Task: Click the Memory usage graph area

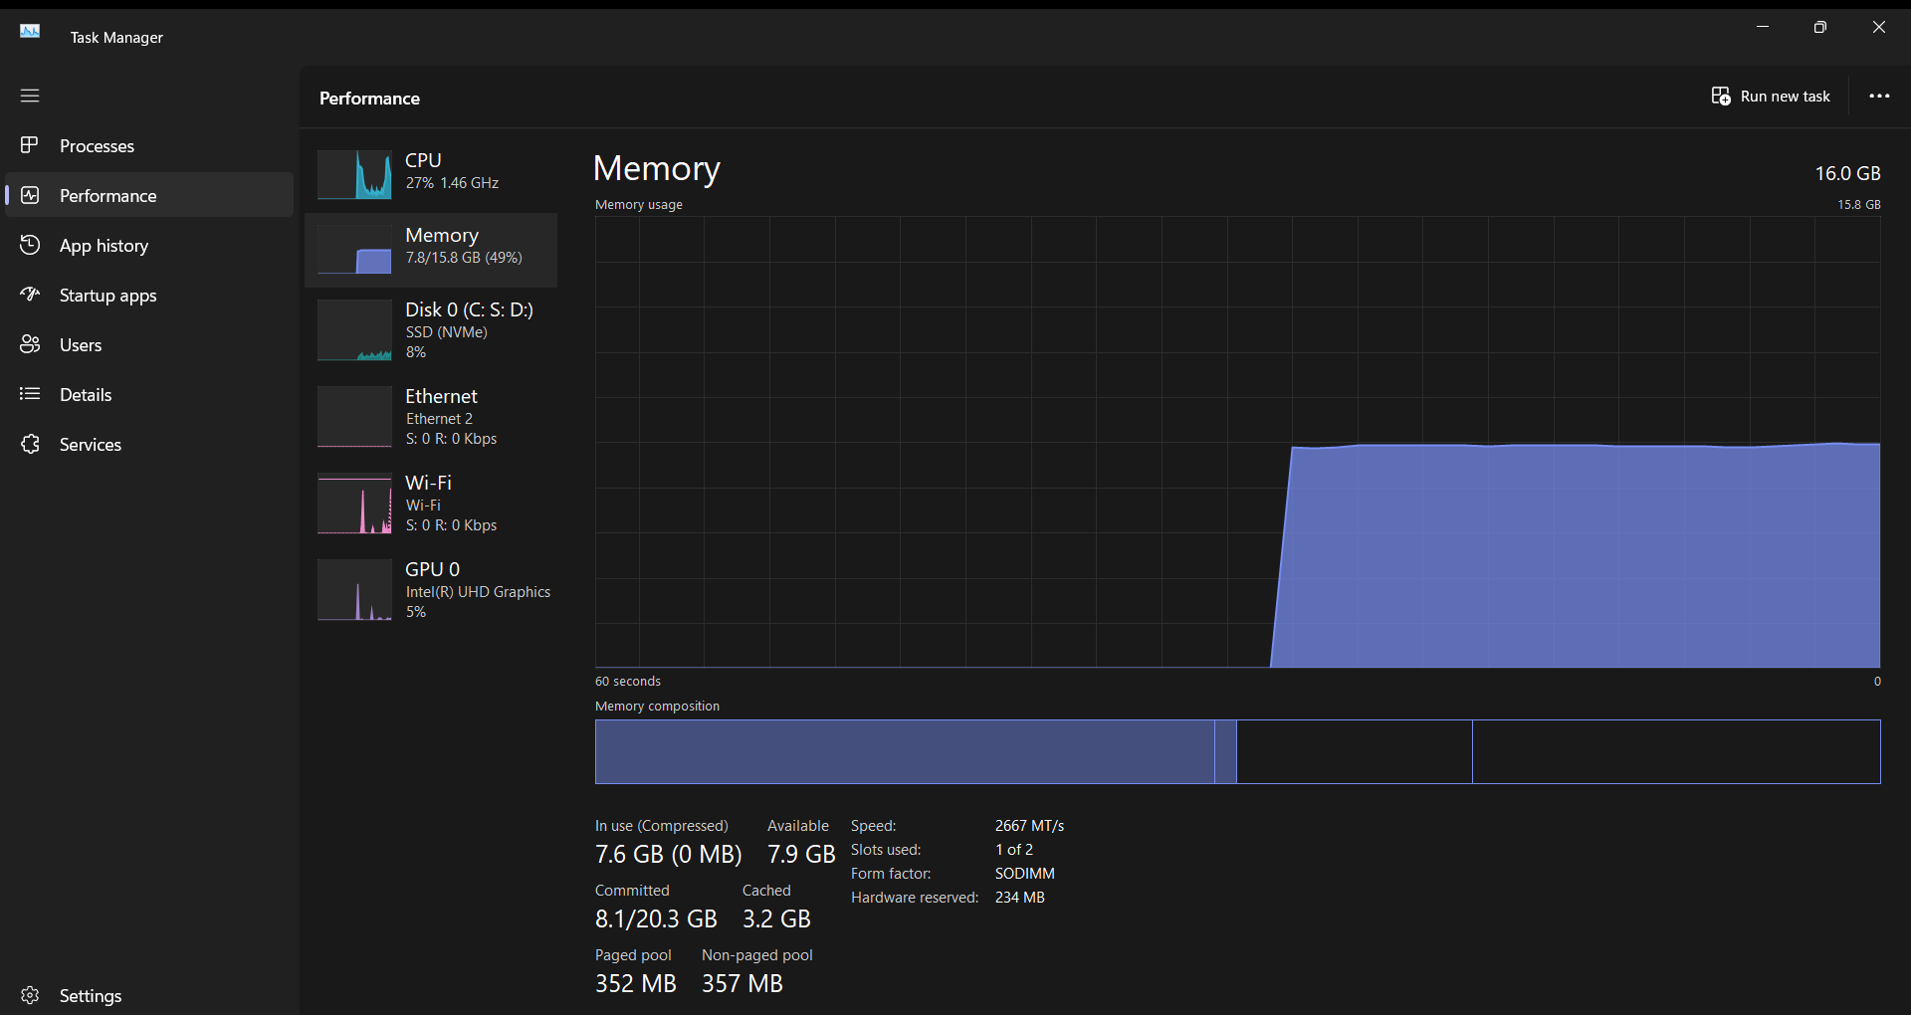Action: (1237, 442)
